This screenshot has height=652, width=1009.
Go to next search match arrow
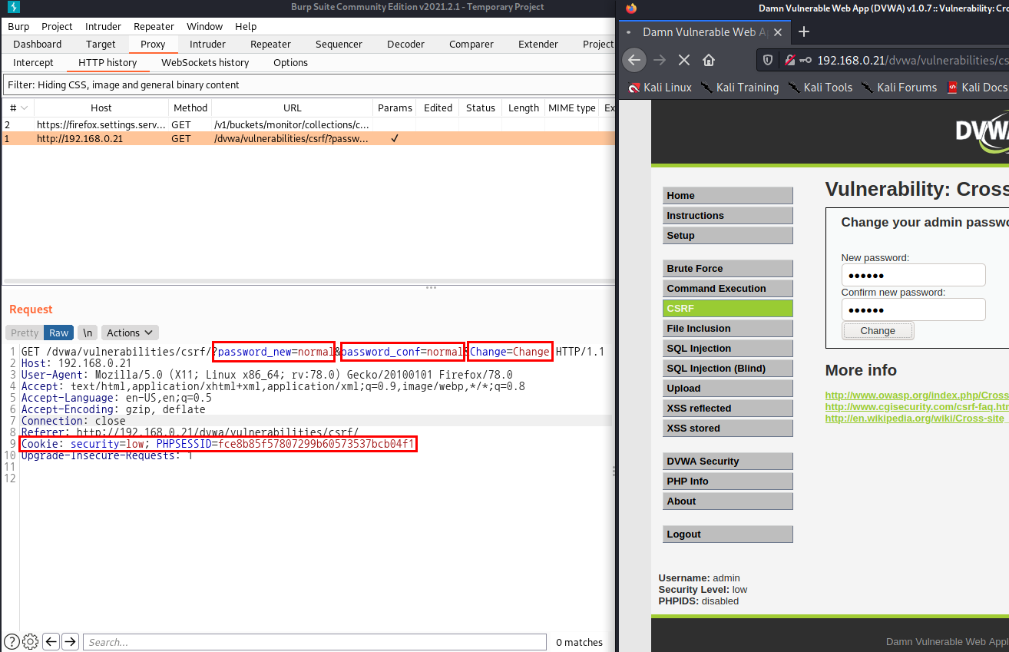click(70, 641)
